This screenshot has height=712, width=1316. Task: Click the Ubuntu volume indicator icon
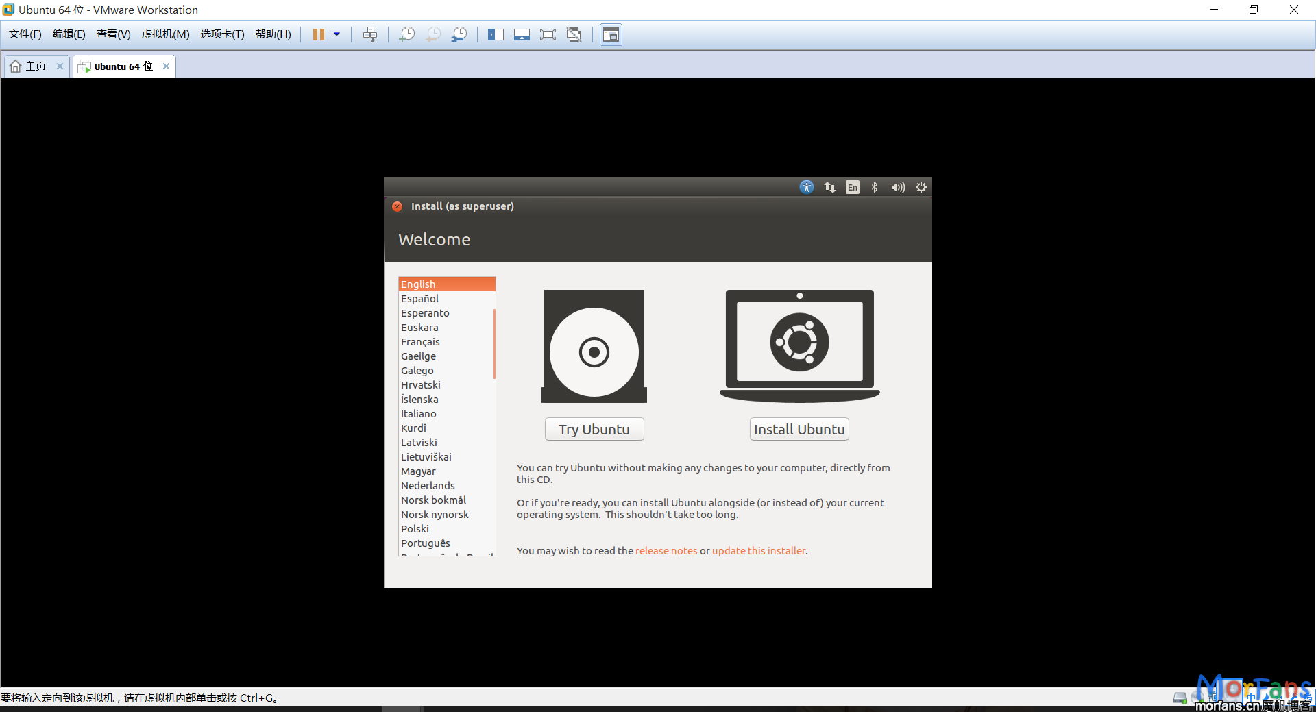[897, 187]
